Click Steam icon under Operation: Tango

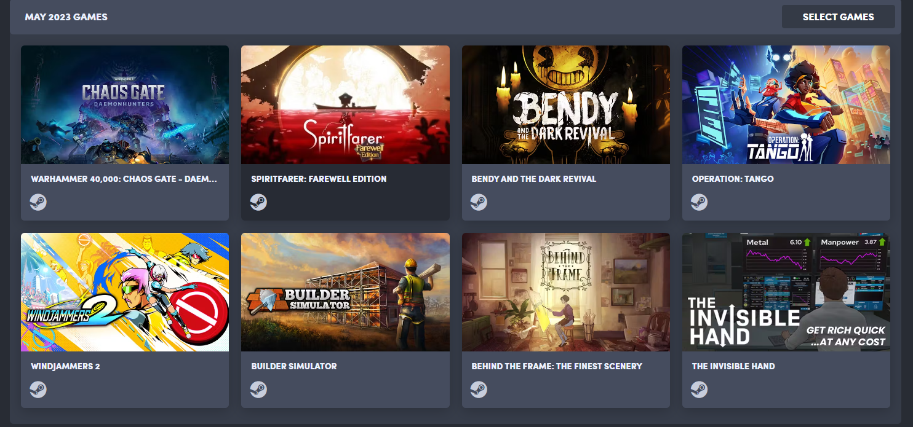(699, 202)
